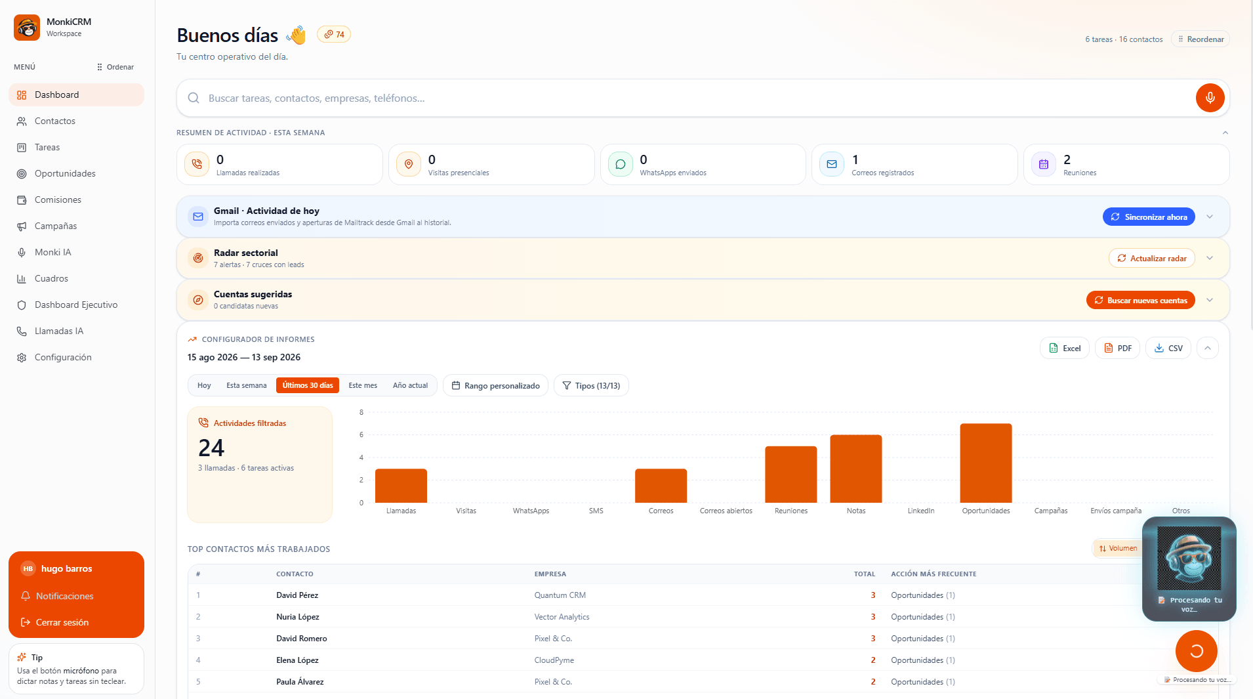1253x699 pixels.
Task: Collapse the Configurador de informes panel
Action: [1208, 348]
